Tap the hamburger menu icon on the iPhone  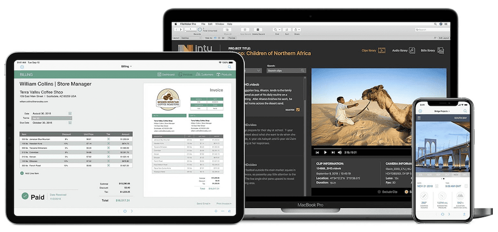pos(419,118)
